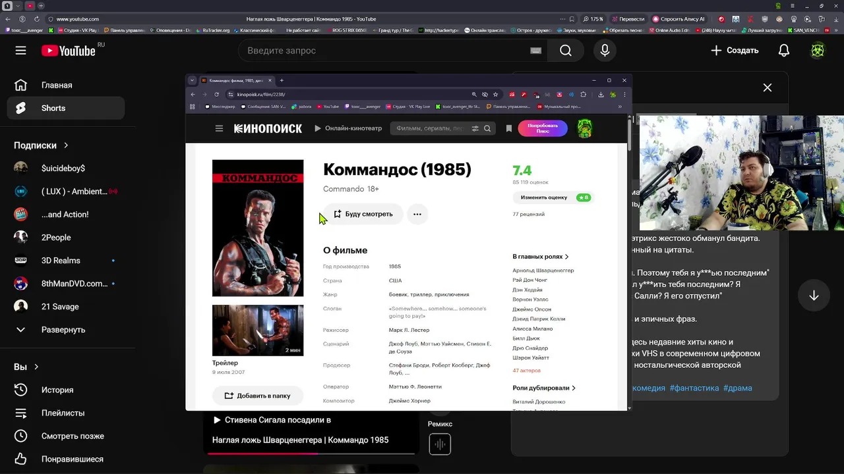Screen dimensions: 844x474
Task: Open the ...and Action! channel
Action: click(x=65, y=215)
